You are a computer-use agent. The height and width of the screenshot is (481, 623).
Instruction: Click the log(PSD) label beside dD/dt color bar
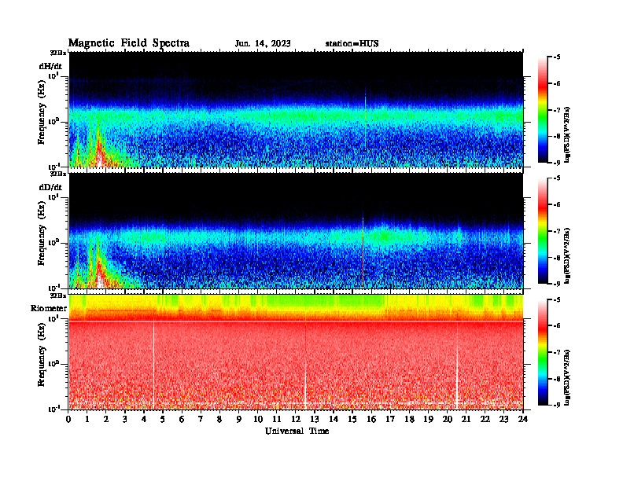[x=568, y=255]
